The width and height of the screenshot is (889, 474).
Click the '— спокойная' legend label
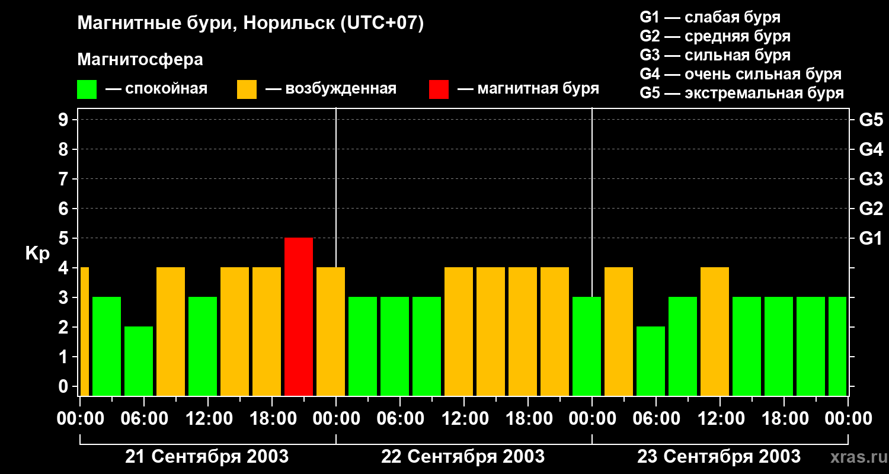(156, 89)
